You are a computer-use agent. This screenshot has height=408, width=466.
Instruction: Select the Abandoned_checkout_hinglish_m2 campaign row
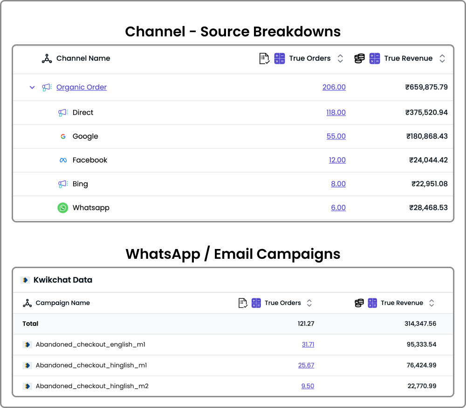92,386
